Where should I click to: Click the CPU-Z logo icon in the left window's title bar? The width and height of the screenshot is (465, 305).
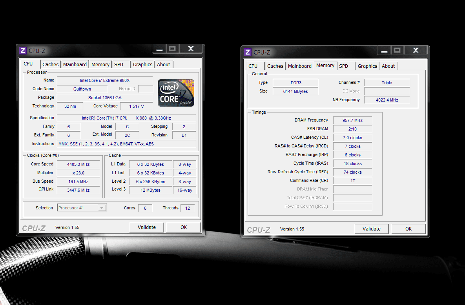[23, 51]
